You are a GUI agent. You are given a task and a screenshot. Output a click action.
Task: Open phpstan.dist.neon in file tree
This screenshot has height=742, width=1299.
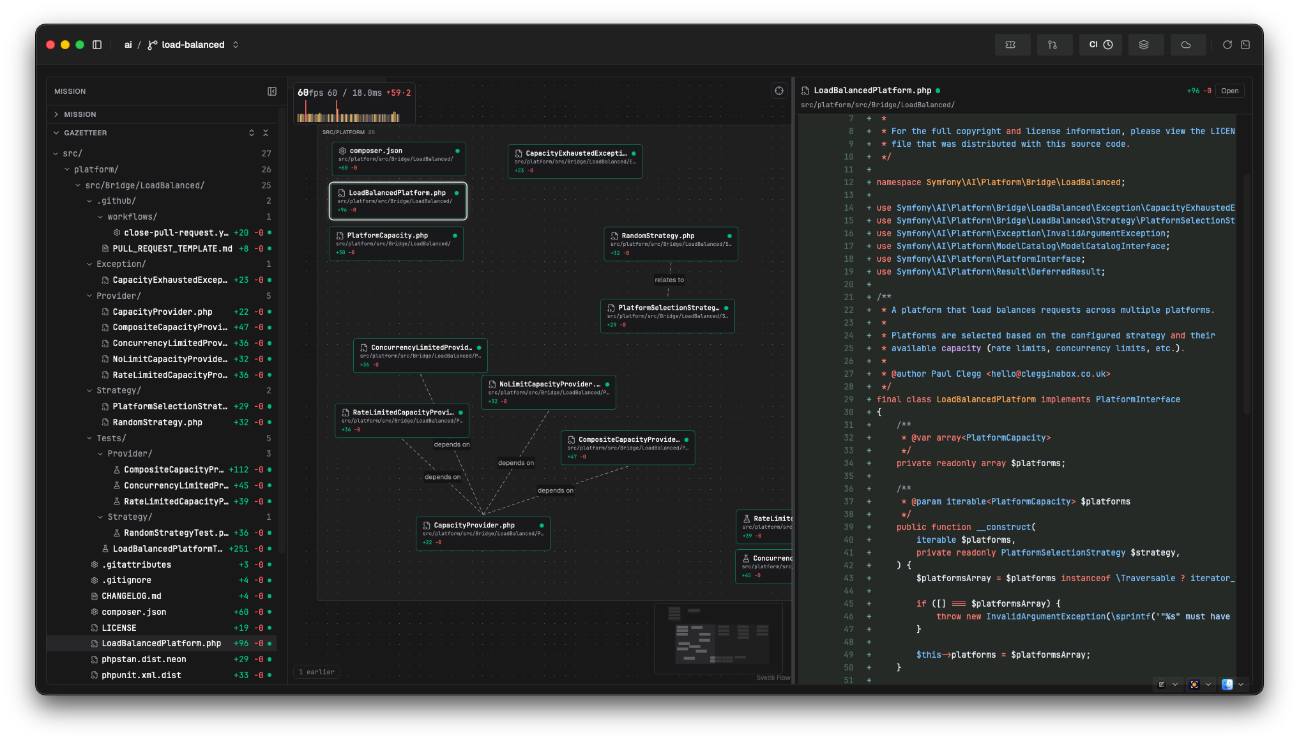coord(162,659)
